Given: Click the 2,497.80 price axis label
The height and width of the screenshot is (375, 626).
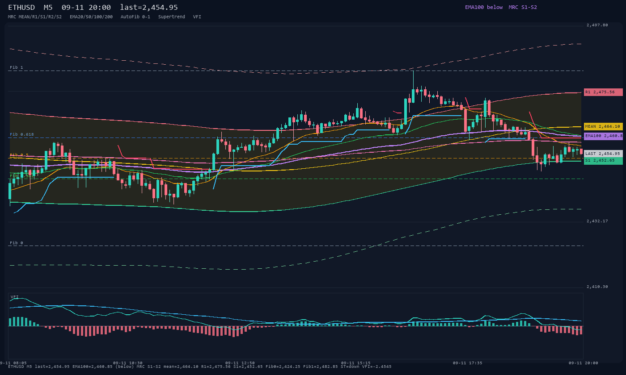Looking at the screenshot, I should tap(597, 25).
